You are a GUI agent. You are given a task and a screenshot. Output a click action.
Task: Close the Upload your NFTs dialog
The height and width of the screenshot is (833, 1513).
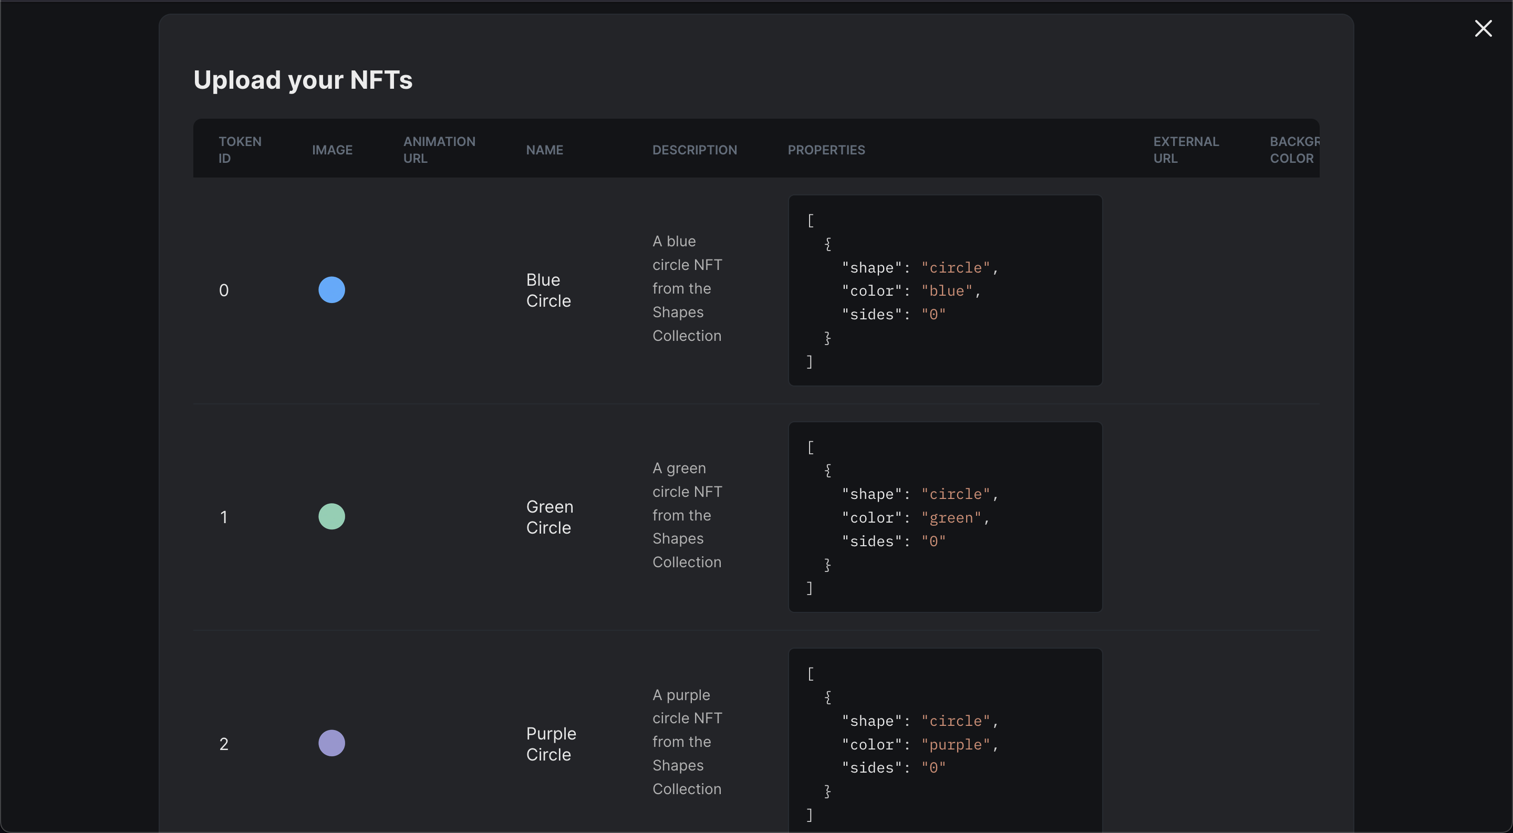[1484, 28]
